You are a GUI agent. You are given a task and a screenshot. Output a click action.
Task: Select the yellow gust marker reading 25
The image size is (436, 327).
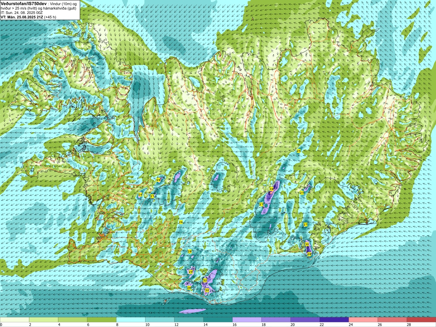tap(299, 151)
